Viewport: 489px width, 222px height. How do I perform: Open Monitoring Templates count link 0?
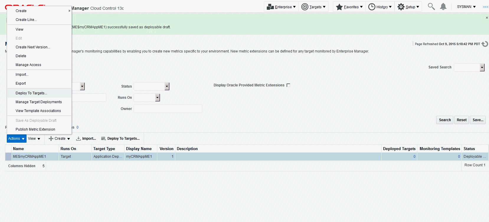[x=459, y=157]
